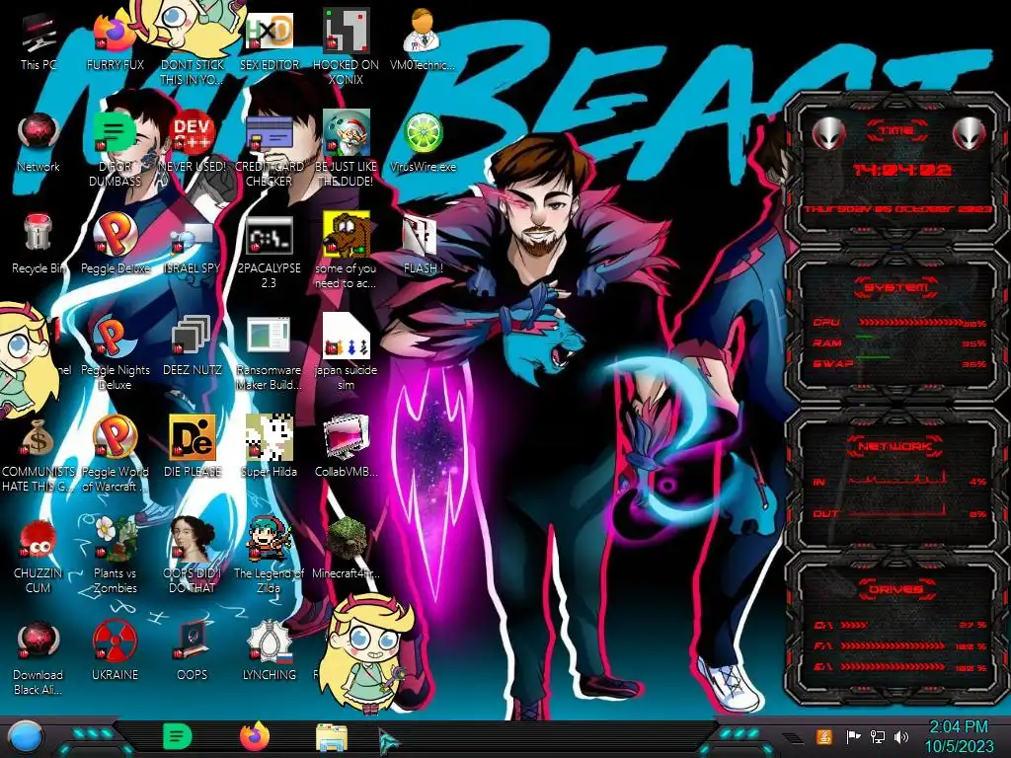This screenshot has height=758, width=1011.
Task: Open the 2:04 PM clock calendar
Action: tap(959, 736)
